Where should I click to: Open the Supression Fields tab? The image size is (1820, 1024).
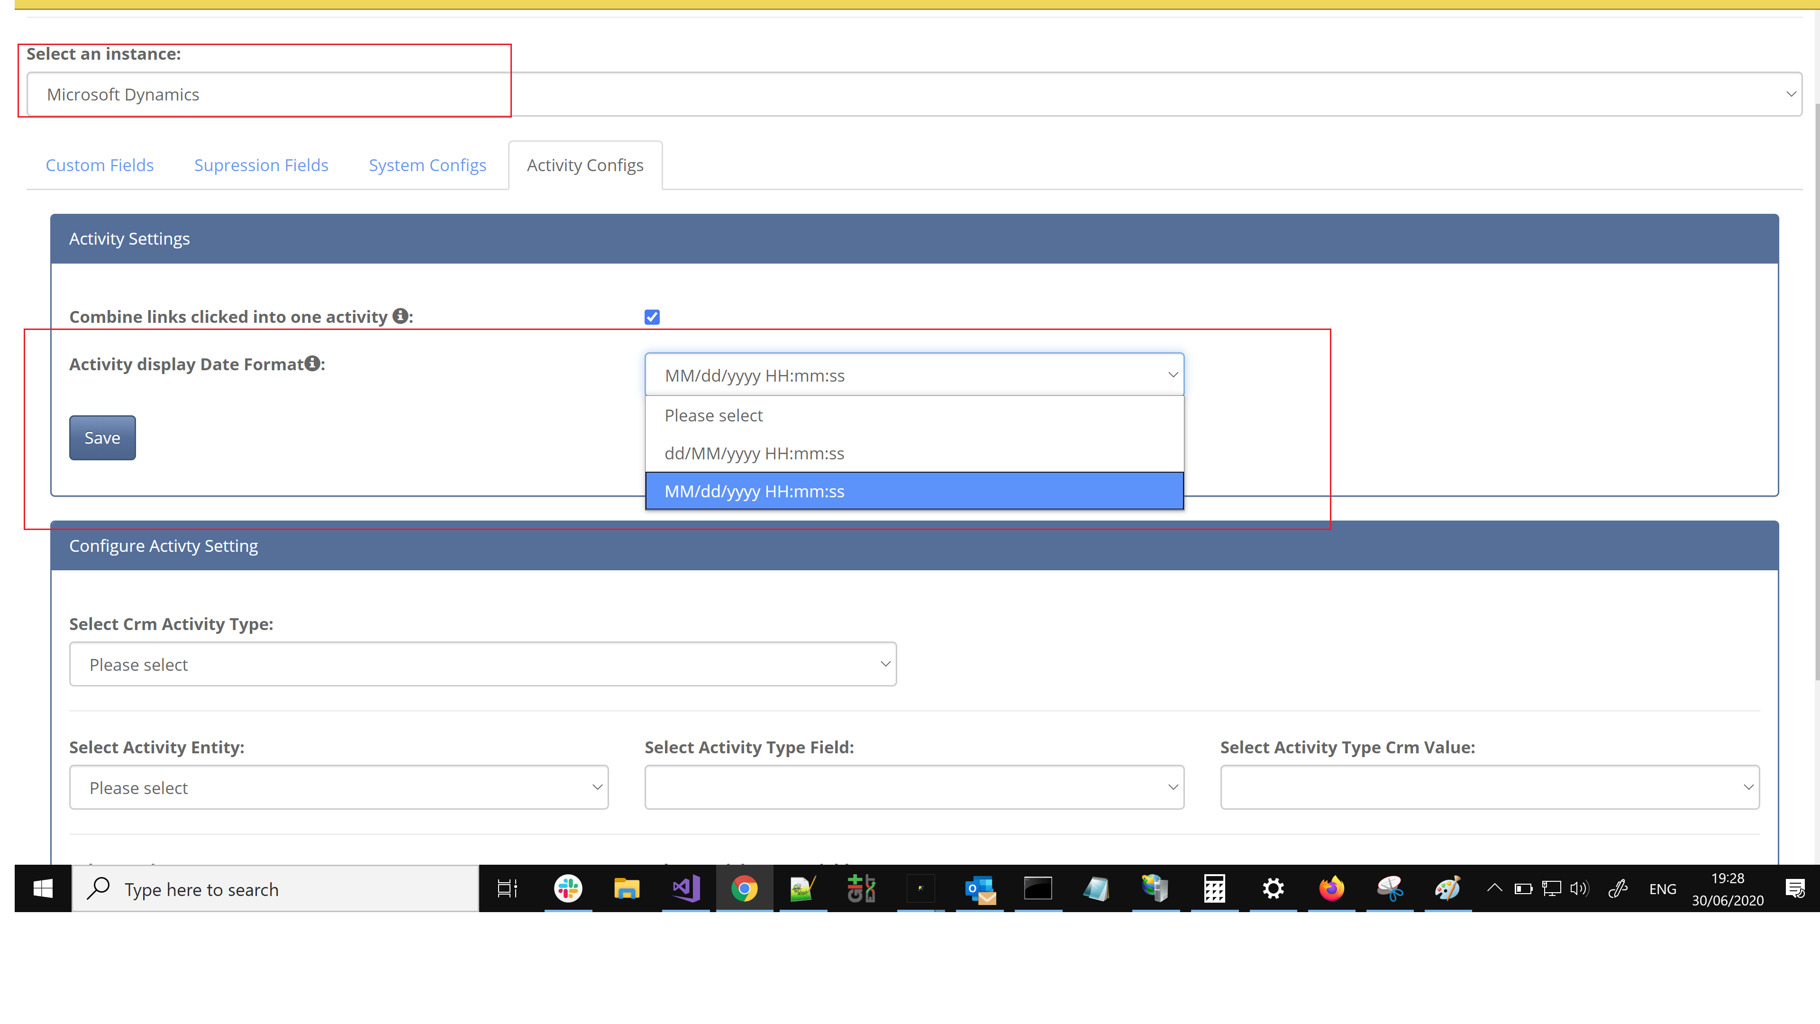(x=262, y=165)
